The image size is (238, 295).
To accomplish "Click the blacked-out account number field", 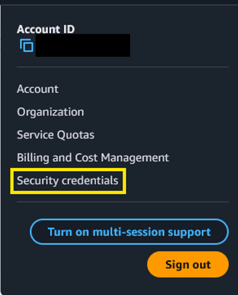I will point(83,45).
